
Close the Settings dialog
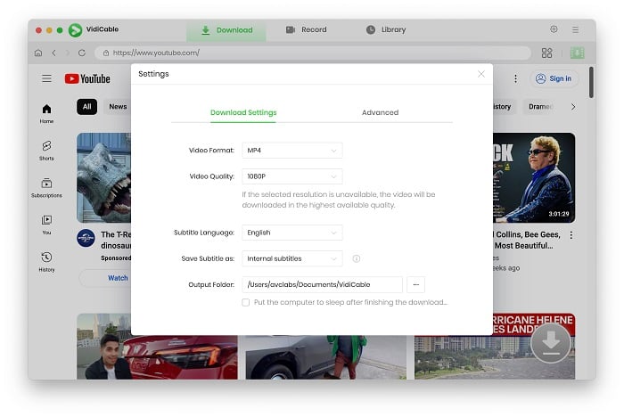point(481,74)
